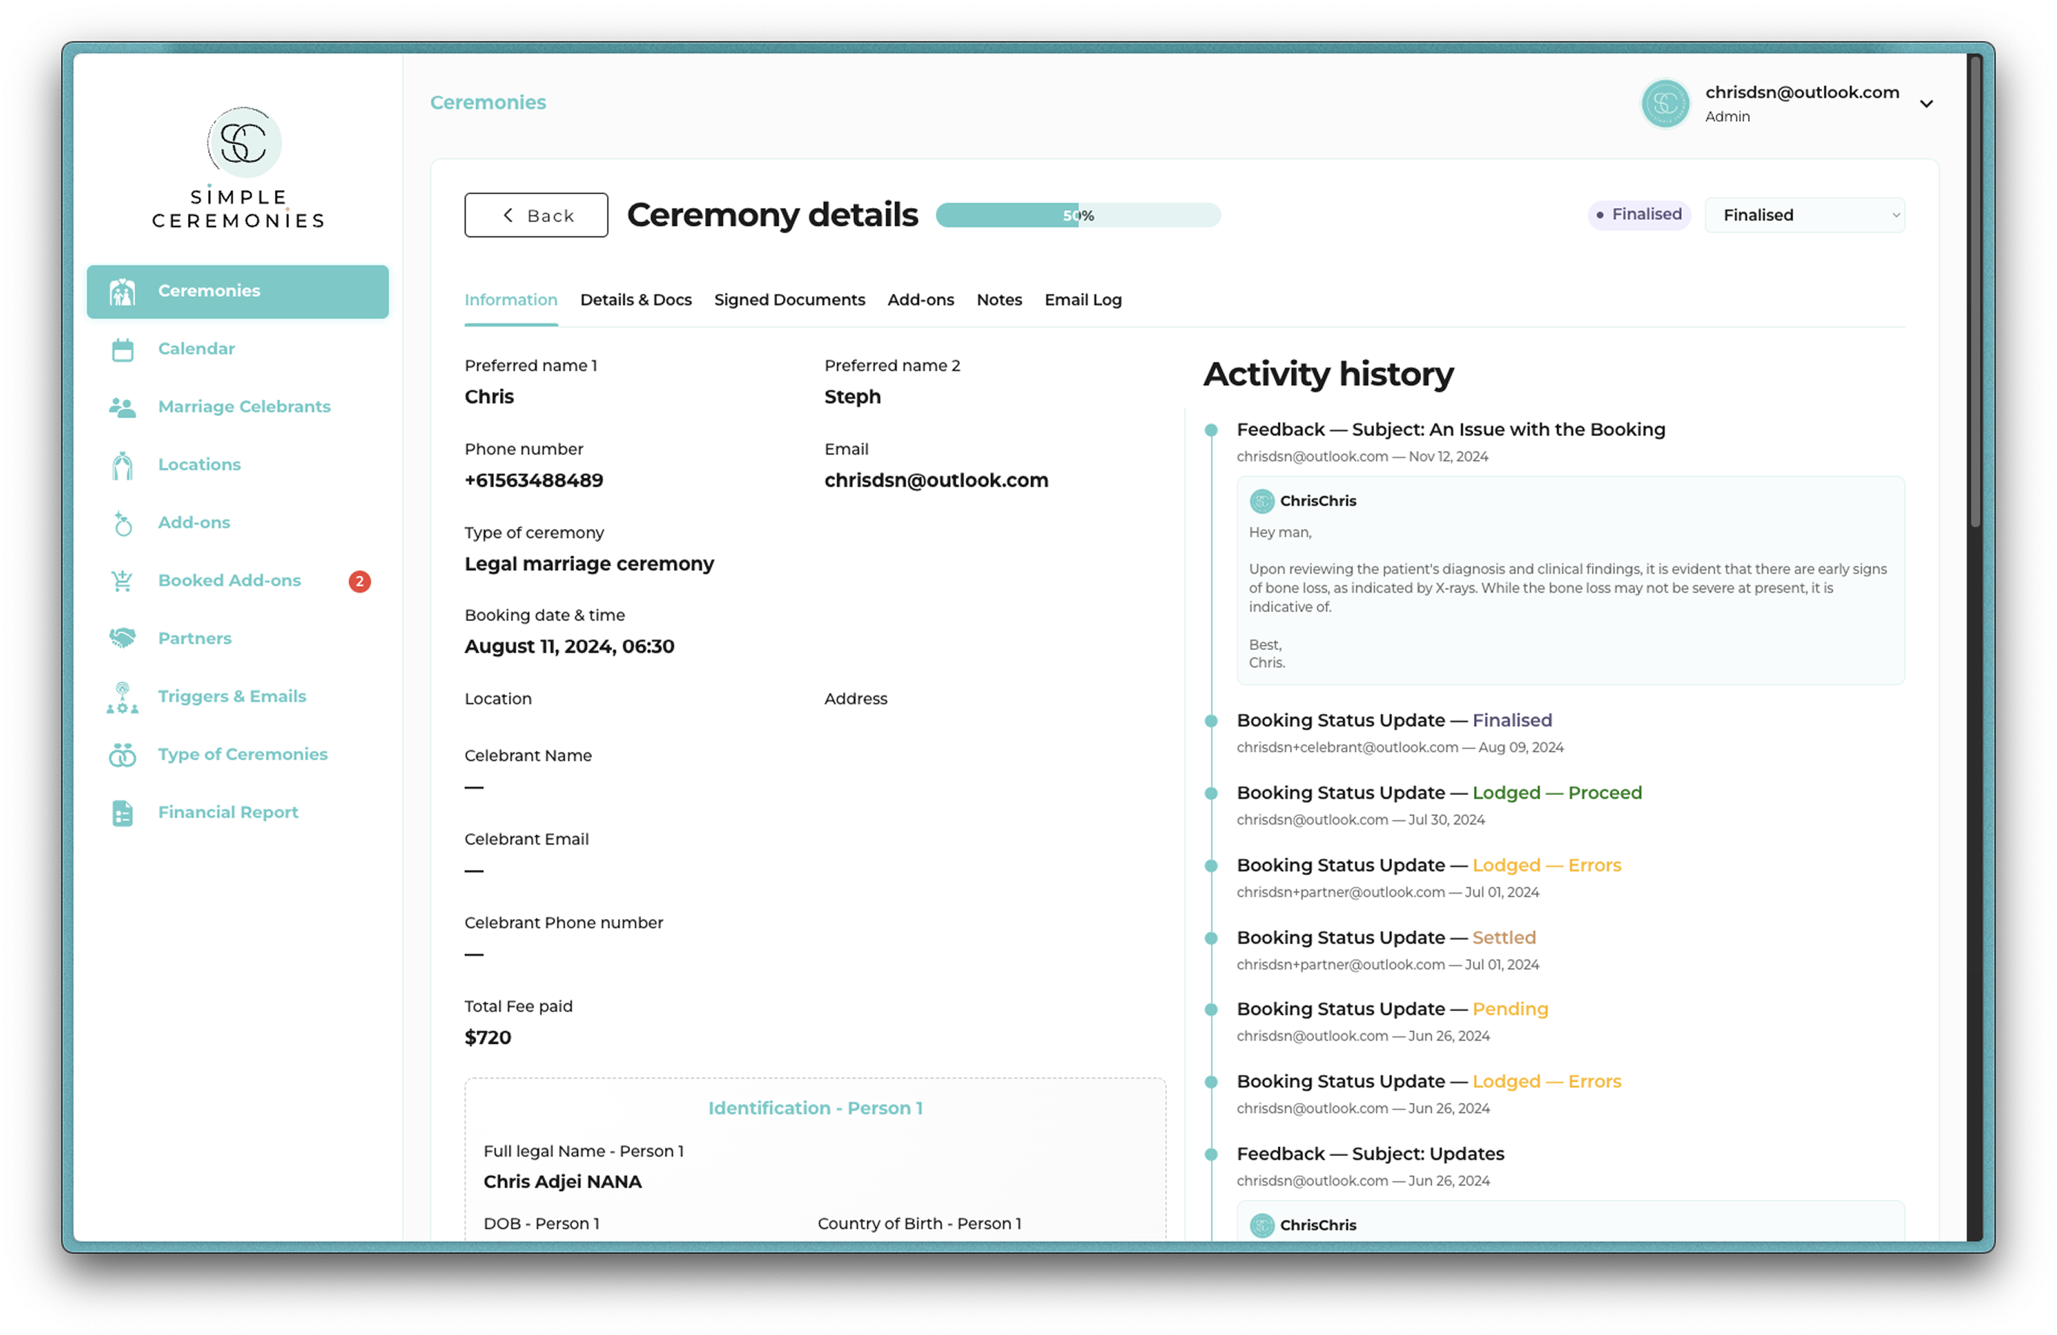Image resolution: width=2057 pixels, height=1335 pixels.
Task: Click Booking Status Update Pending entry
Action: tap(1392, 1010)
